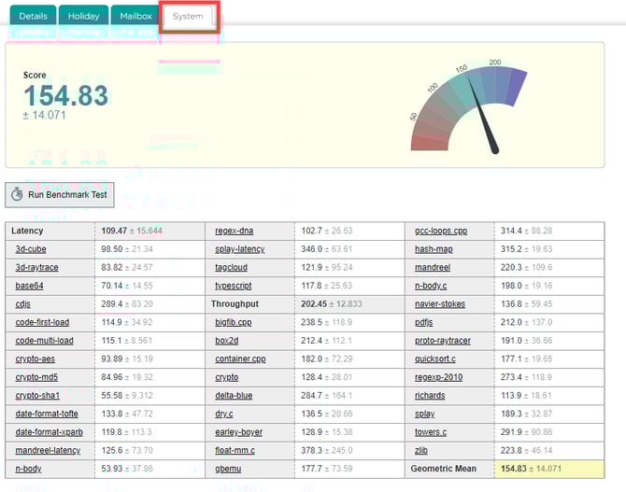Click the bigfib.cpp test link
The image size is (626, 492).
pyautogui.click(x=234, y=322)
